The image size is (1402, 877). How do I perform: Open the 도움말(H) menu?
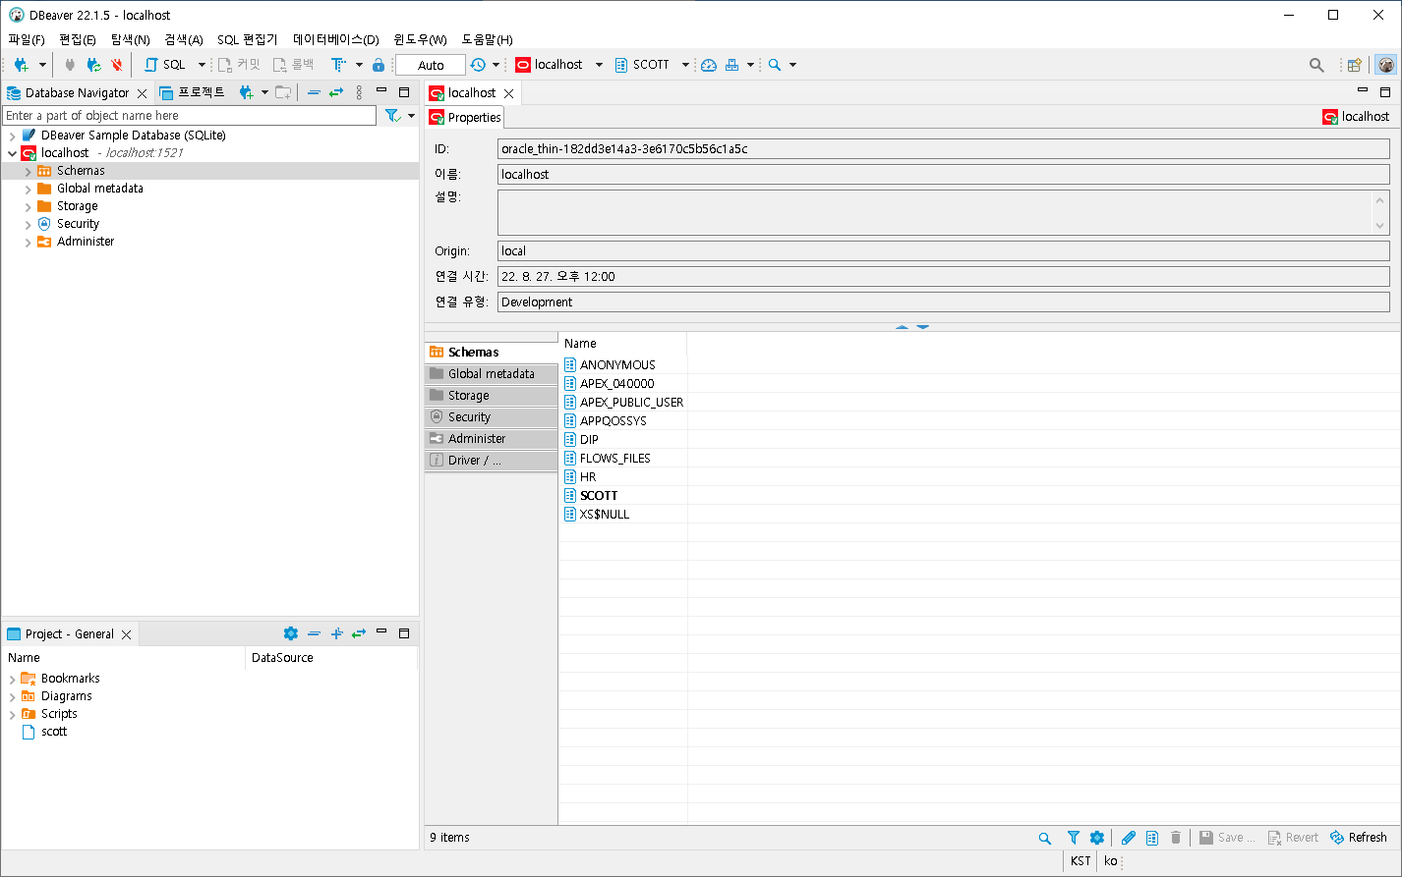487,39
